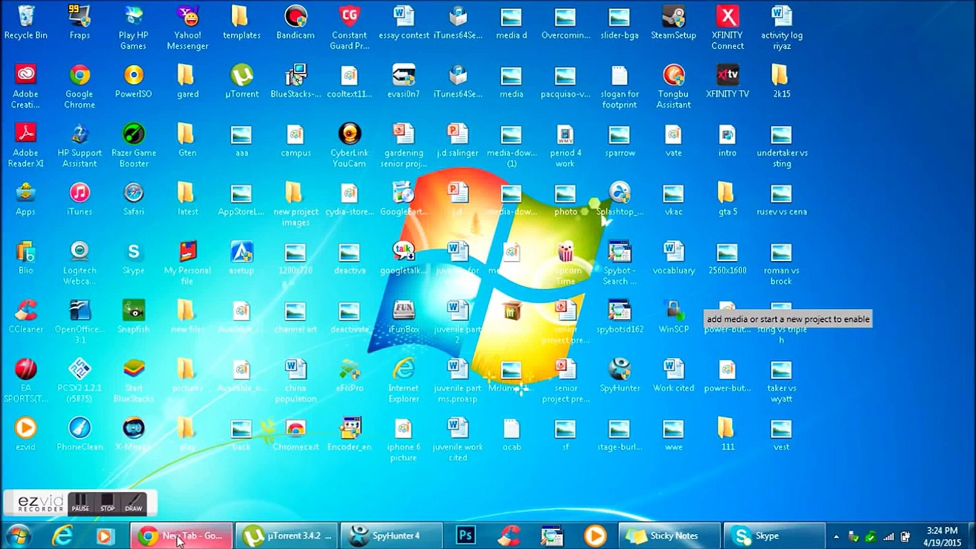Select the Internet Explorer desktop icon
The height and width of the screenshot is (549, 976).
click(403, 380)
